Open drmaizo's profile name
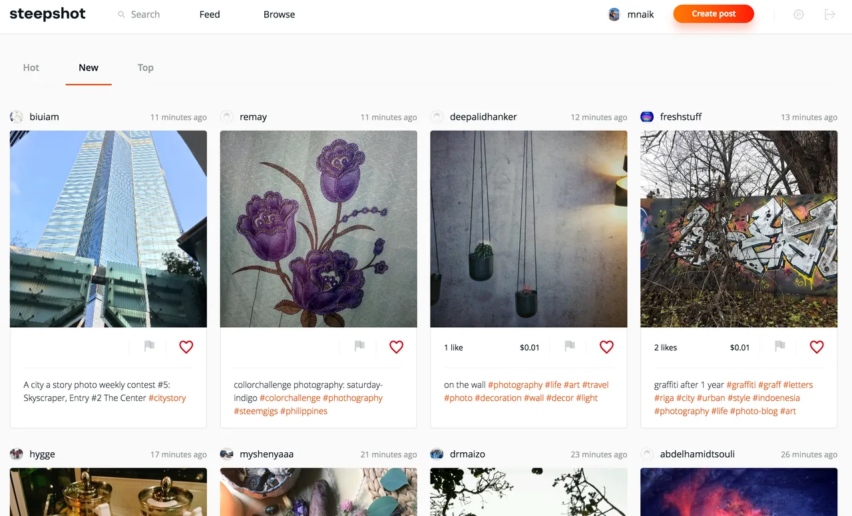The width and height of the screenshot is (852, 516). pyautogui.click(x=467, y=455)
